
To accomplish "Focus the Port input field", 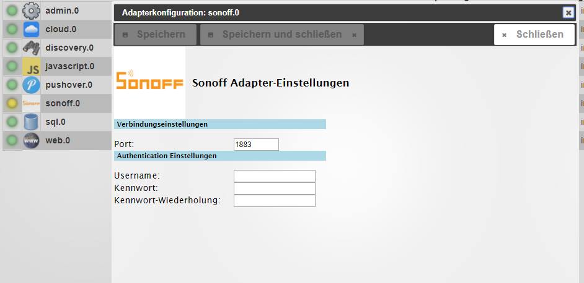I will pyautogui.click(x=256, y=145).
